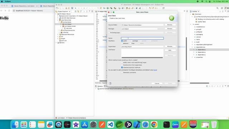The image size is (229, 129).
Task: Switch to Project Explorer tab
Action: coord(63,11)
